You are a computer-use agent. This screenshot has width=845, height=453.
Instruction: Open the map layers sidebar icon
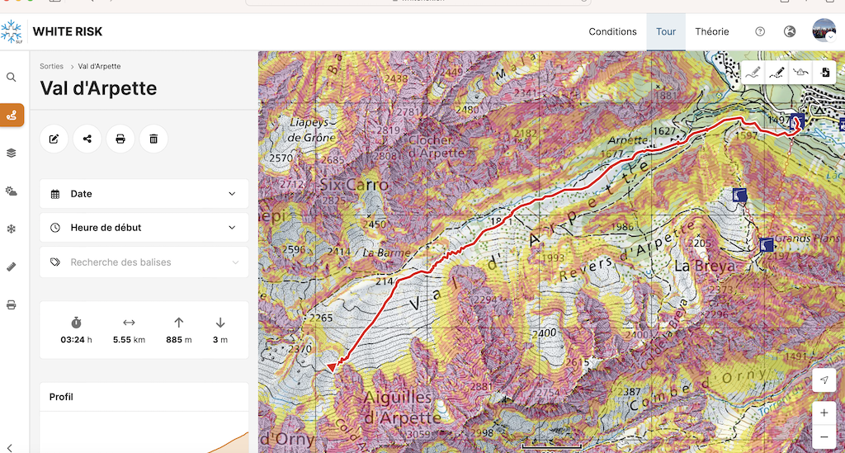click(x=12, y=153)
